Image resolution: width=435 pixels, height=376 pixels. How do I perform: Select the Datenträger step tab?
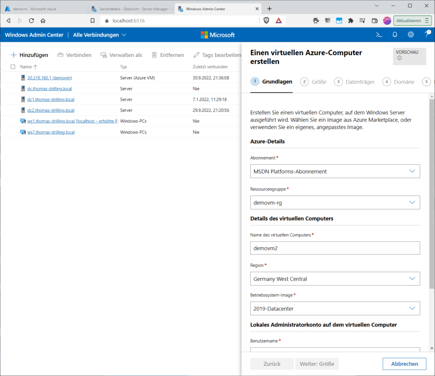pos(354,82)
